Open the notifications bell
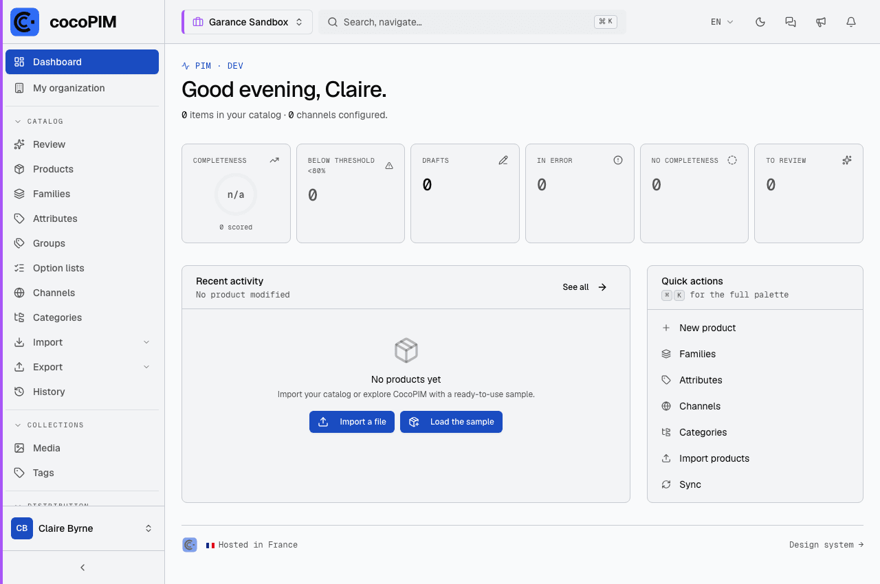Viewport: 880px width, 584px height. click(851, 22)
